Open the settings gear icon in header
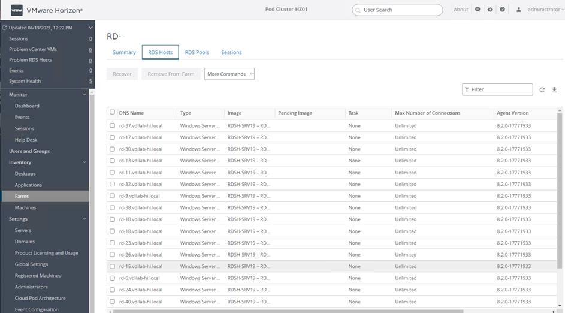 (x=490, y=10)
